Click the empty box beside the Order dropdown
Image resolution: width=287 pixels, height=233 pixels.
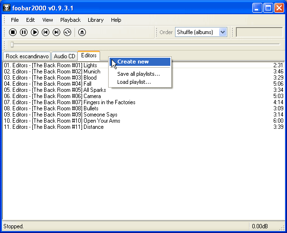pos(259,32)
